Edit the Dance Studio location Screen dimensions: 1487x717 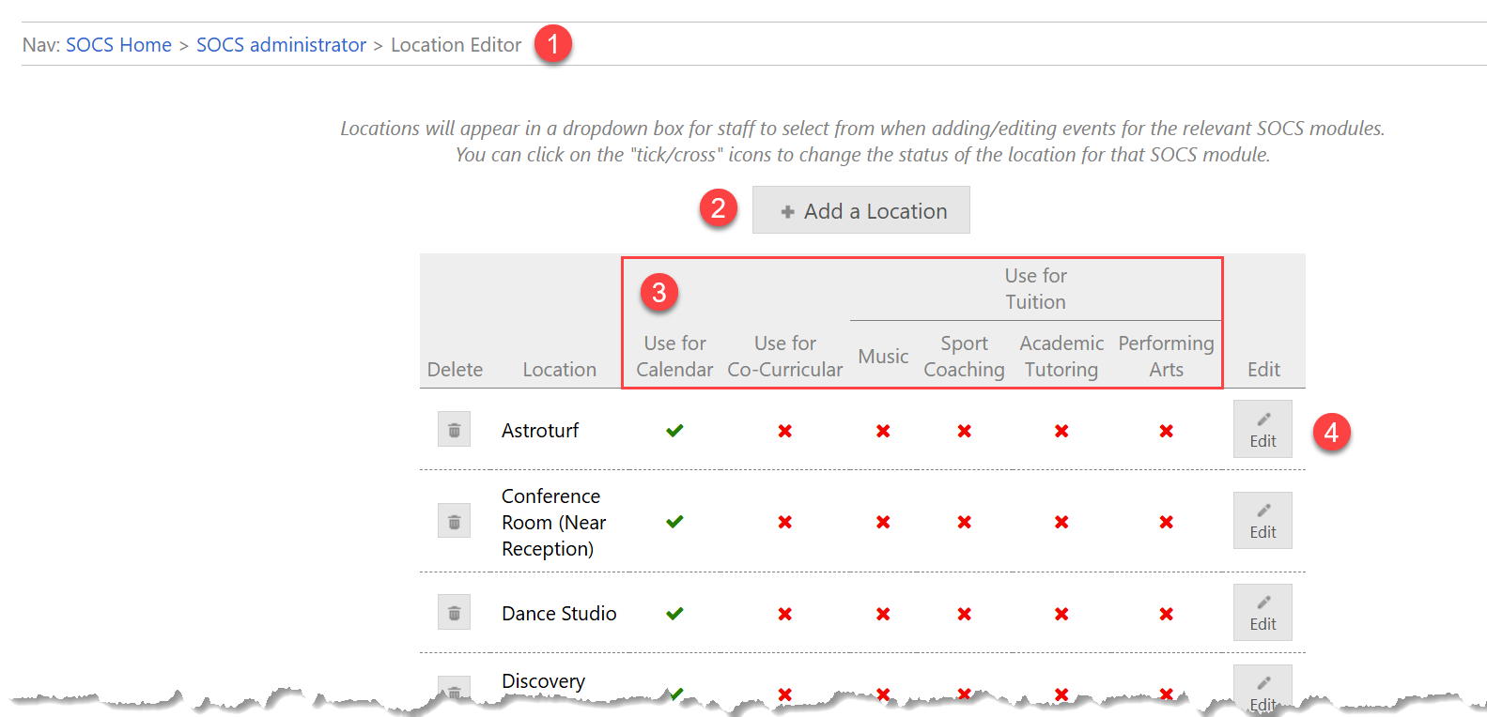tap(1262, 613)
